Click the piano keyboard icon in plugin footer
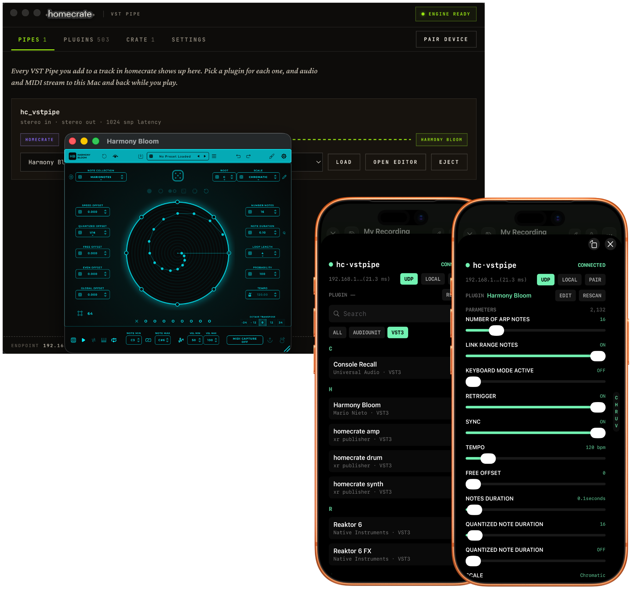This screenshot has height=592, width=635. tap(104, 340)
